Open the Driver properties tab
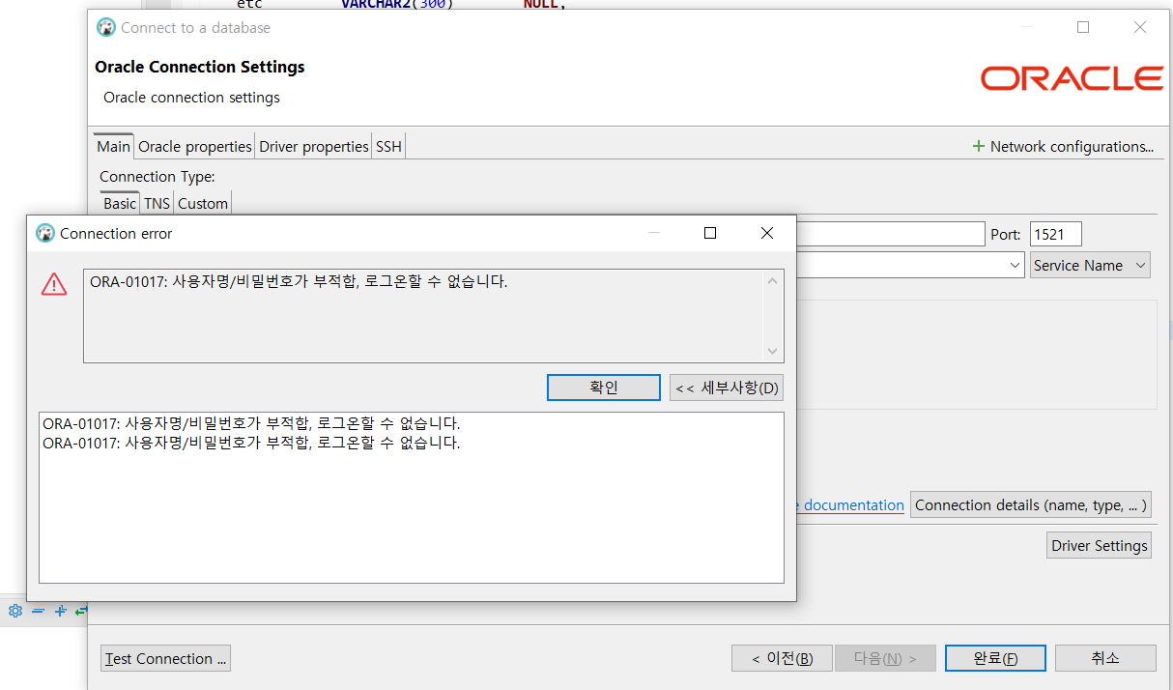This screenshot has height=690, width=1173. click(x=313, y=146)
